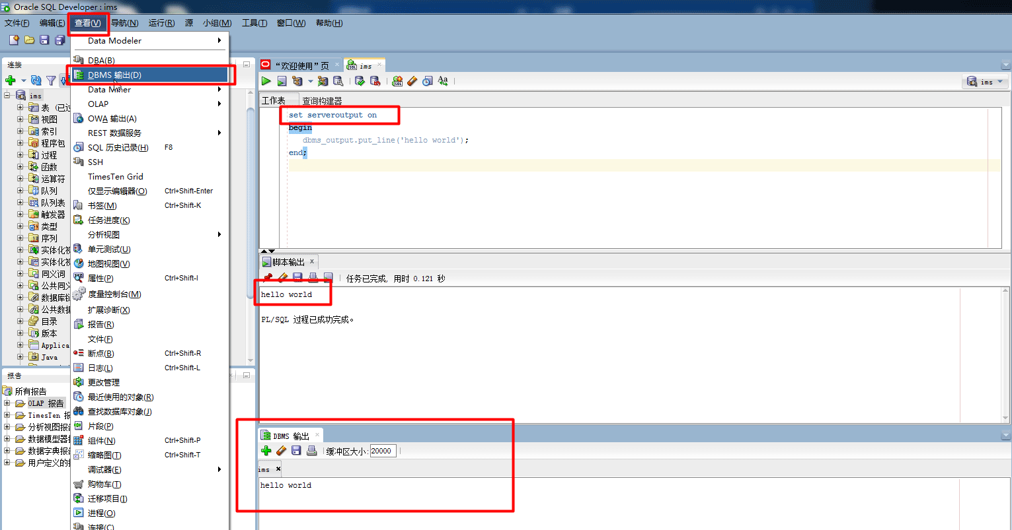Click the SQL History clock icon in toolbar

428,81
